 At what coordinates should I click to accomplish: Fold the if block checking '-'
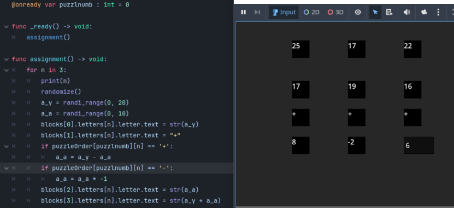pos(7,168)
